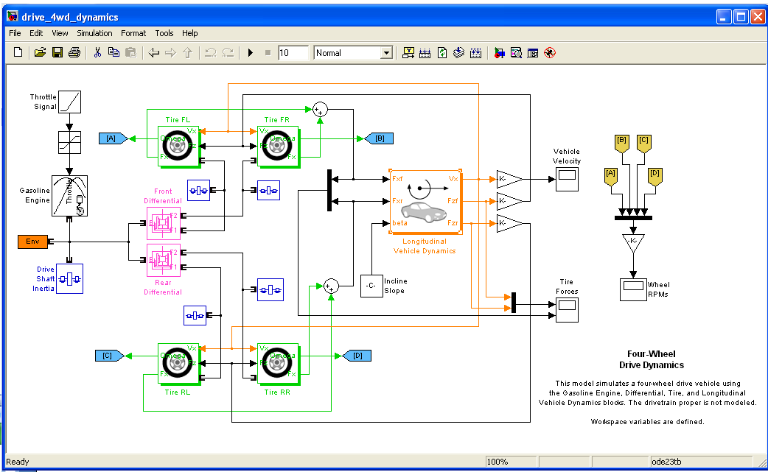Select the Rear Differential block
The height and width of the screenshot is (472, 768).
pos(164,260)
